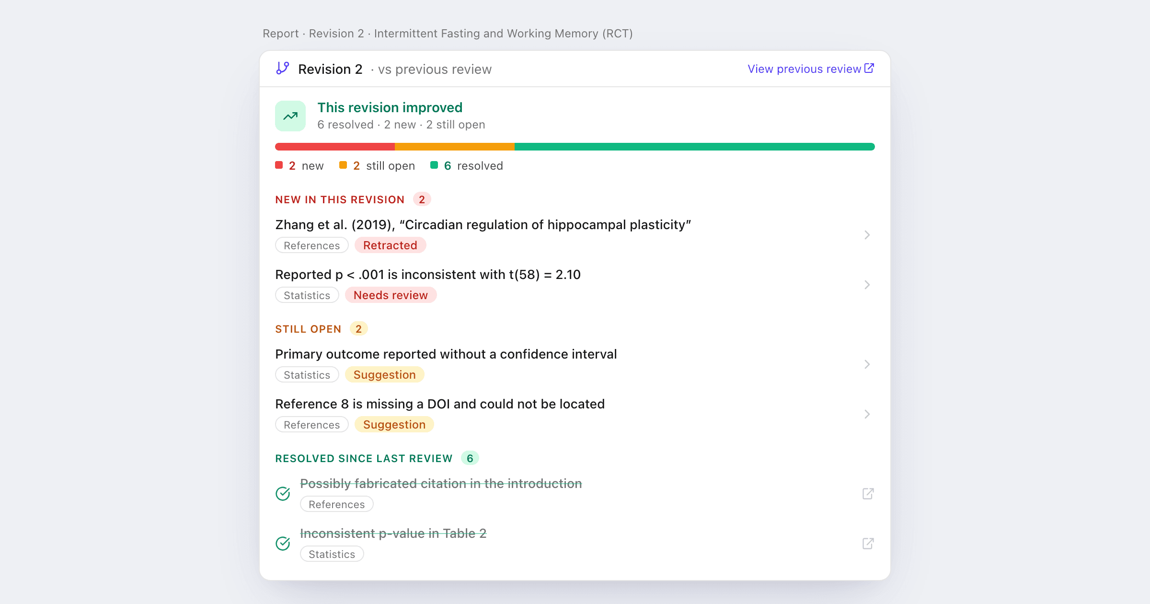
Task: Click the external link icon beside View previous review
Action: coord(869,68)
